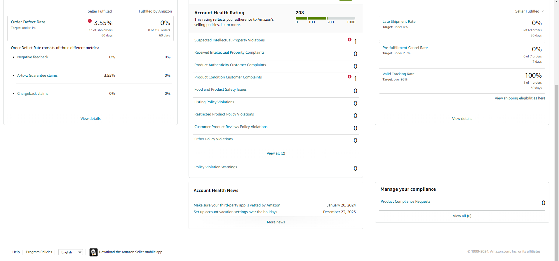
Task: Open the English language selector
Action: tap(71, 252)
